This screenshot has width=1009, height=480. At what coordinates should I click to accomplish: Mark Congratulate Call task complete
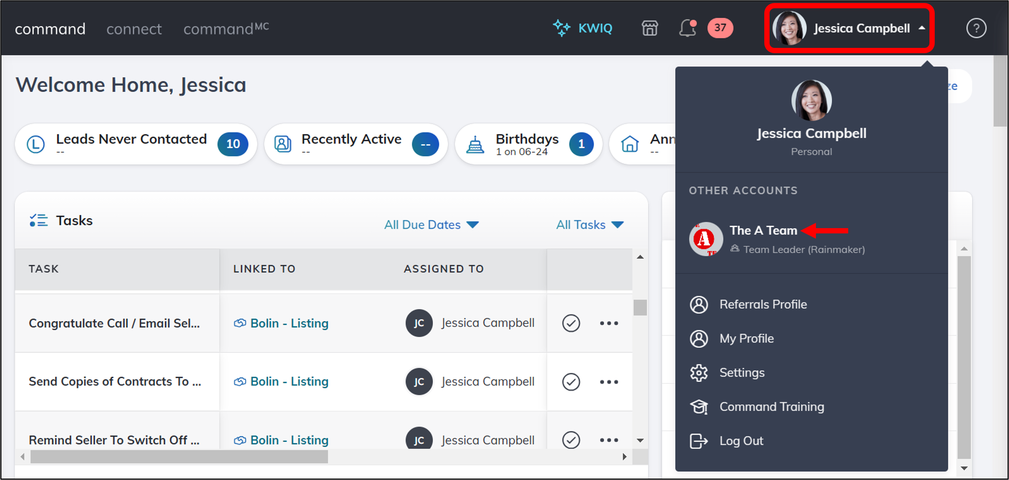[x=571, y=323]
